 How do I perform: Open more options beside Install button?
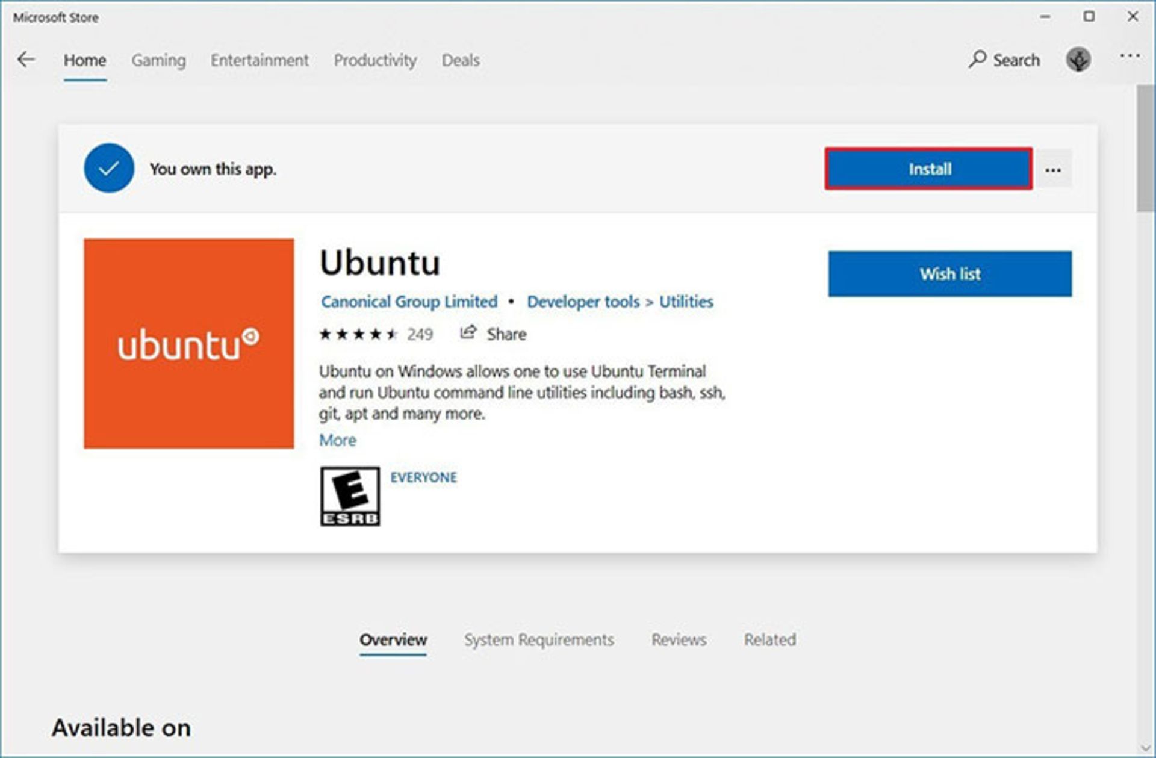click(x=1053, y=170)
